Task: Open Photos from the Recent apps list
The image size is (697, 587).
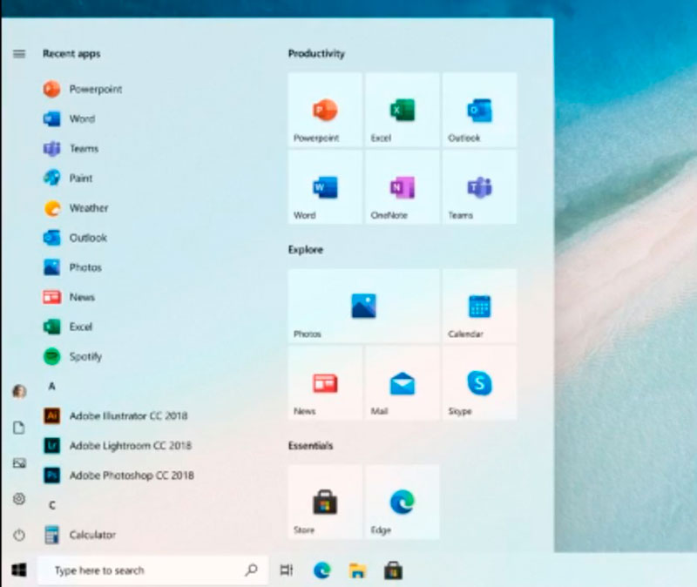Action: pos(72,267)
